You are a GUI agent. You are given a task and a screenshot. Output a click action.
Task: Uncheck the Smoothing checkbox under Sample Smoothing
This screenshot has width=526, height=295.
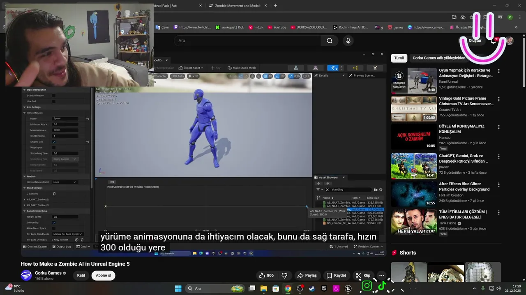pyautogui.click(x=53, y=222)
